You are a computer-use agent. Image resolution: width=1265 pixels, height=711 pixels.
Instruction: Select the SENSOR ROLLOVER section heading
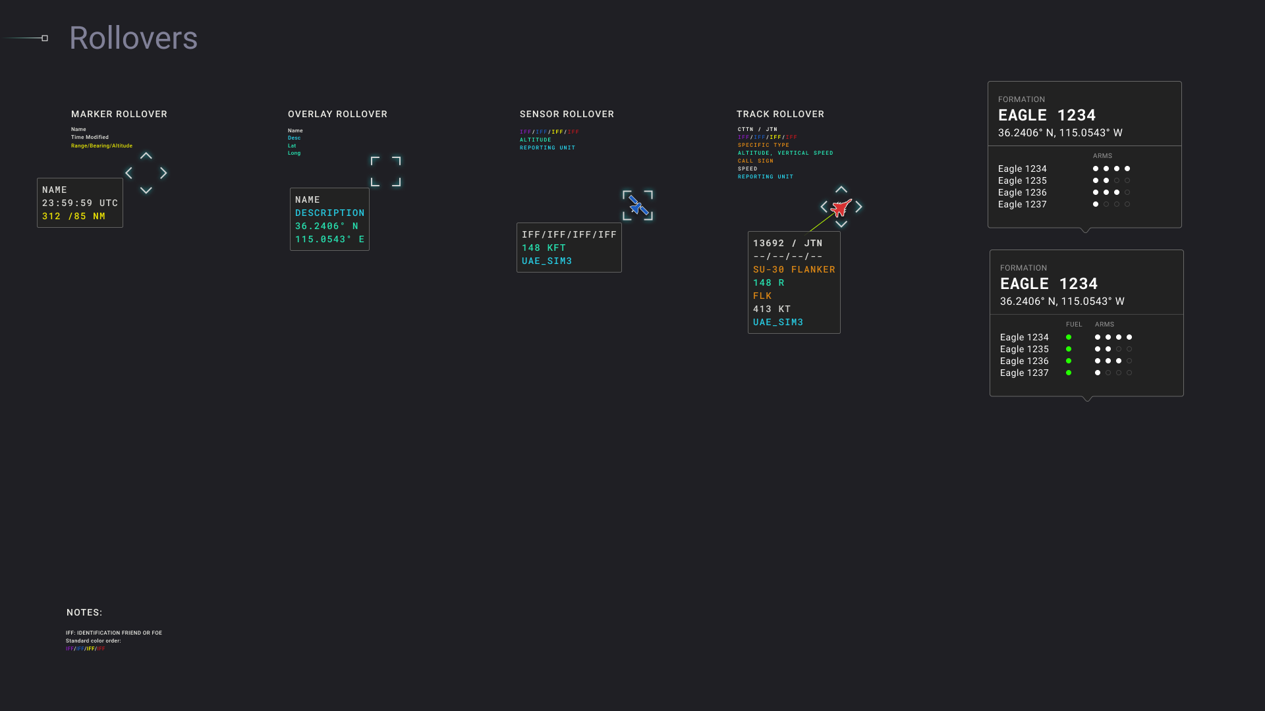(567, 114)
